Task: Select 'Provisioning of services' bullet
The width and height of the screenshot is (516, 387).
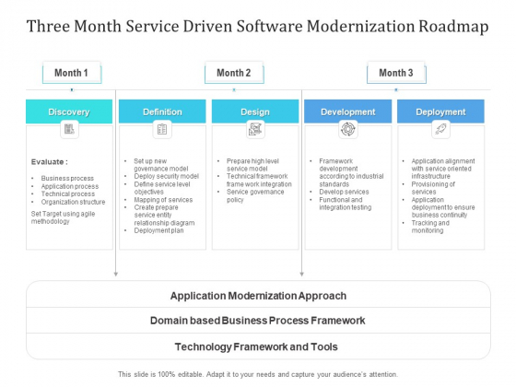Action: click(433, 188)
